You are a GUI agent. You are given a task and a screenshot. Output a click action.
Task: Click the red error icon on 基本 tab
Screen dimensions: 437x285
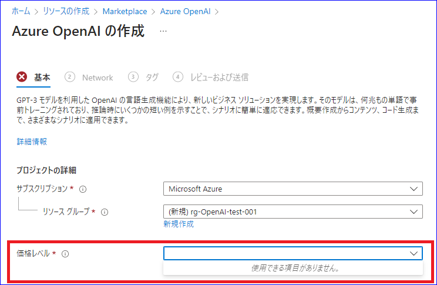(x=22, y=77)
